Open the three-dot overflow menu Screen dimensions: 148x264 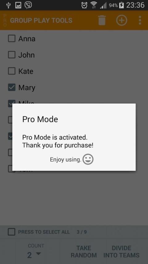(140, 20)
